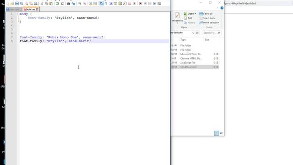This screenshot has width=293, height=165.
Task: Expand the Open button dropdown arrow
Action: (195, 14)
